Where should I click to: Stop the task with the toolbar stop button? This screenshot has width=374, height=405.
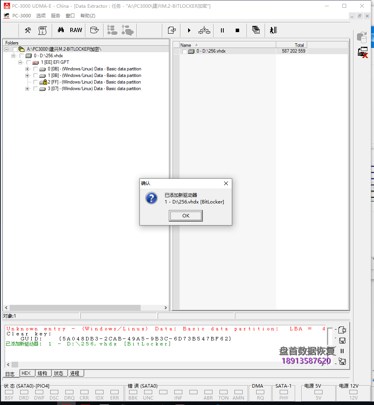coord(237,31)
